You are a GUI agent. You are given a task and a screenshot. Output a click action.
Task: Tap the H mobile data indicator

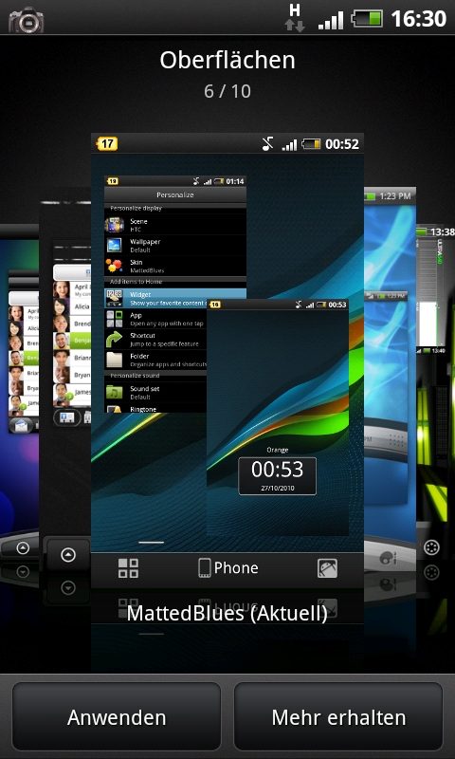pyautogui.click(x=295, y=17)
